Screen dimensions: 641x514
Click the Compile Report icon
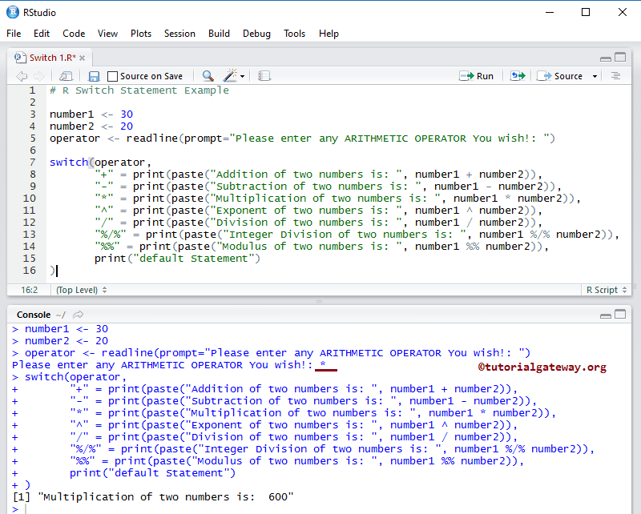tap(264, 75)
